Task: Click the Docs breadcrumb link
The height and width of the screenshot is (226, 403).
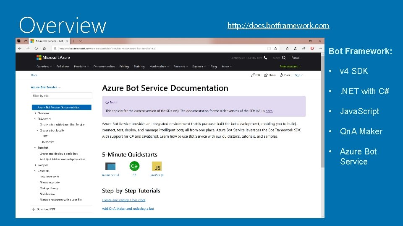Action: (34, 75)
